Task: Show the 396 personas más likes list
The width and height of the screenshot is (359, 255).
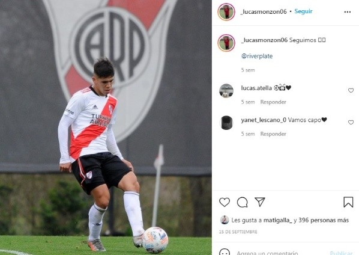Action: coord(324,220)
